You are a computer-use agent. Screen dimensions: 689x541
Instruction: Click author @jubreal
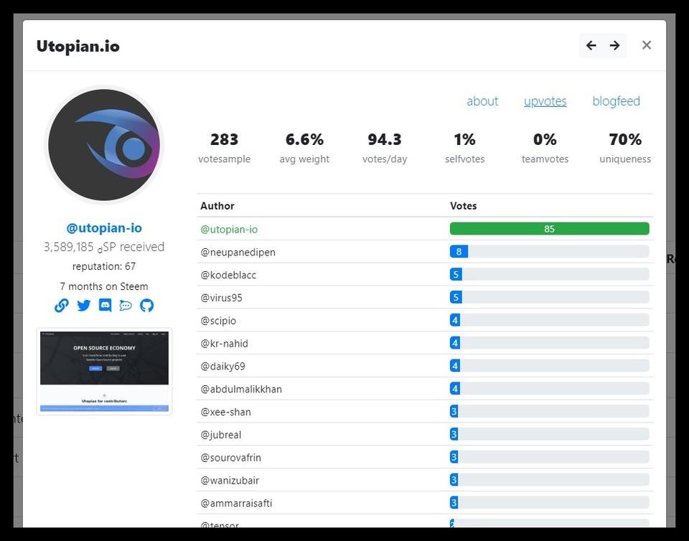pos(220,435)
